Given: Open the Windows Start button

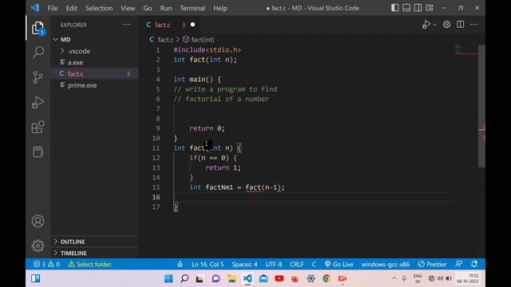Looking at the screenshot, I should [x=168, y=278].
